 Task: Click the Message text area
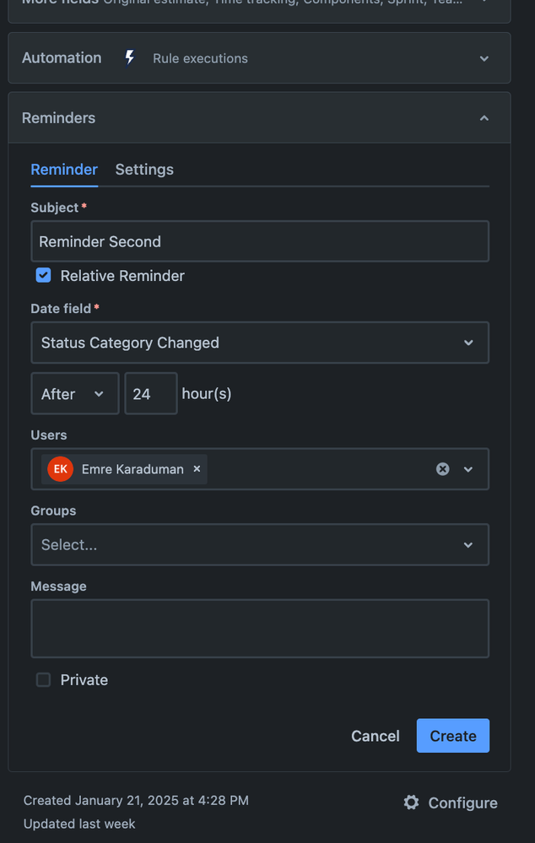259,628
